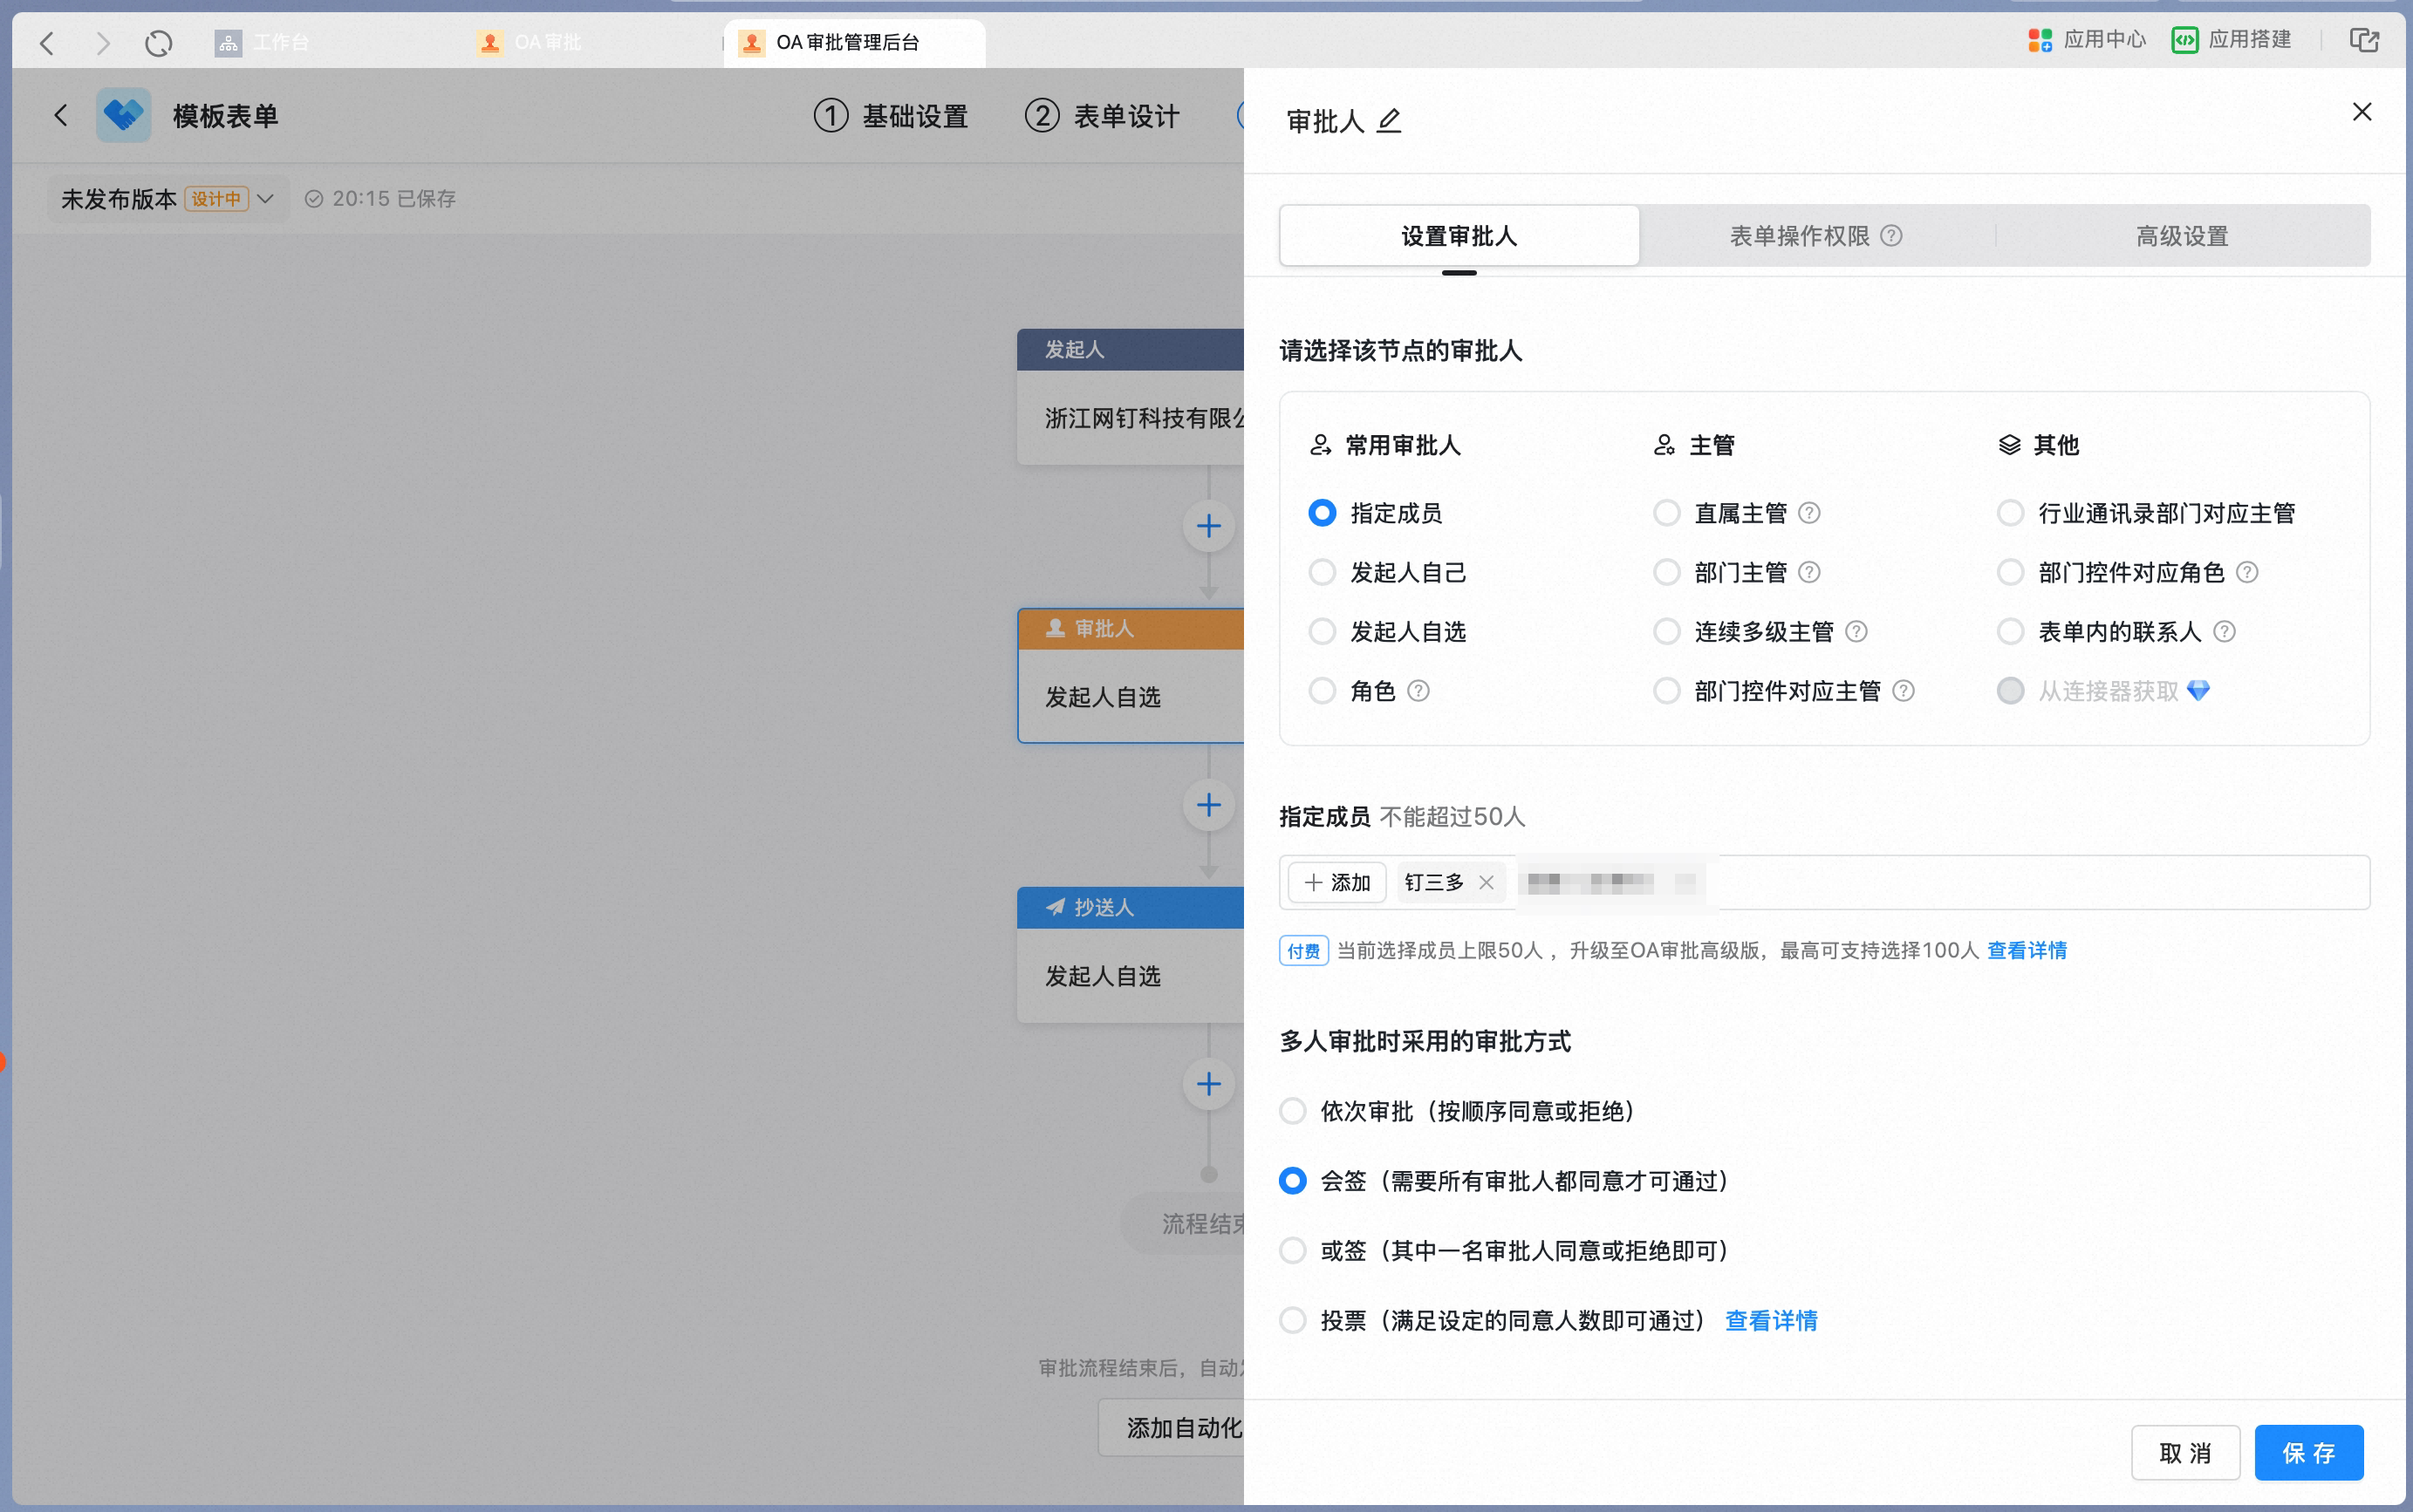2413x1512 pixels.
Task: Choose 依次审批 sequential approval mode
Action: pyautogui.click(x=1293, y=1111)
